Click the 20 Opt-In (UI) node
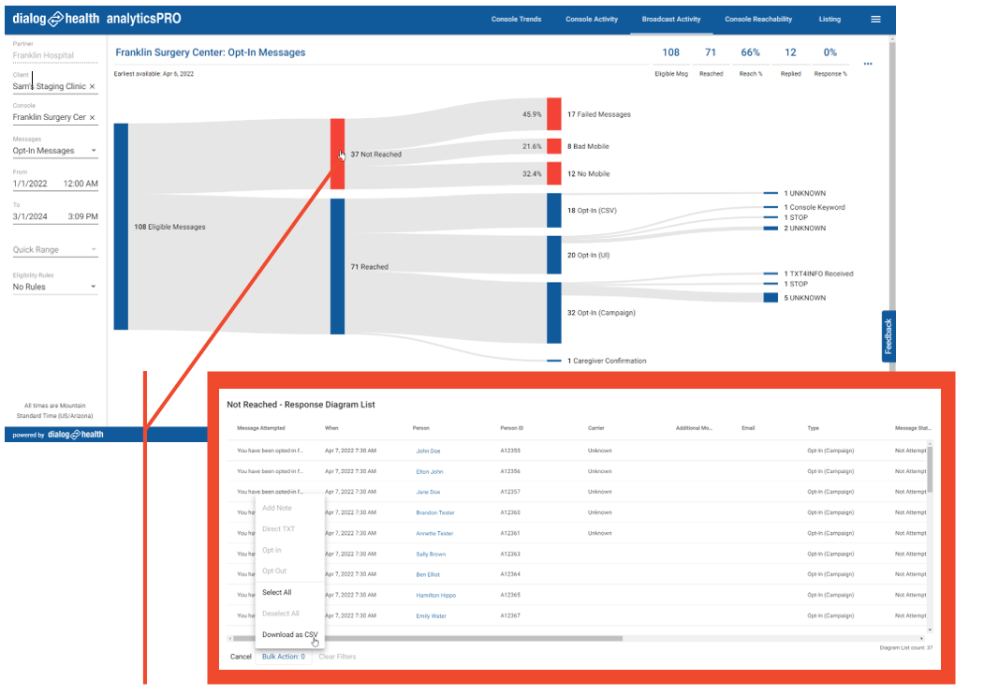 pos(554,255)
